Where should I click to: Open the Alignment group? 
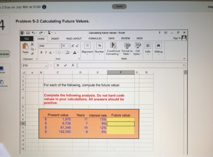pos(87,49)
